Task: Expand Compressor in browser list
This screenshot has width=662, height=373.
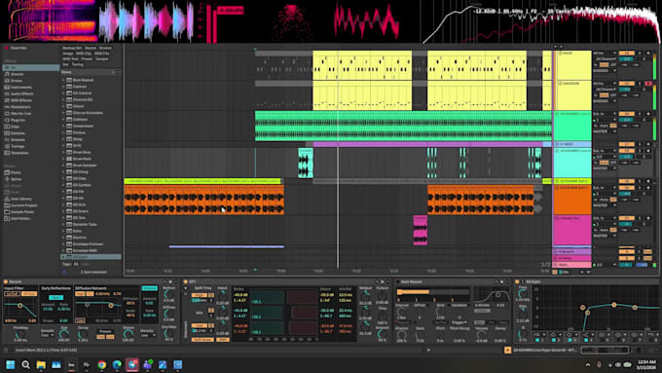Action: point(63,126)
